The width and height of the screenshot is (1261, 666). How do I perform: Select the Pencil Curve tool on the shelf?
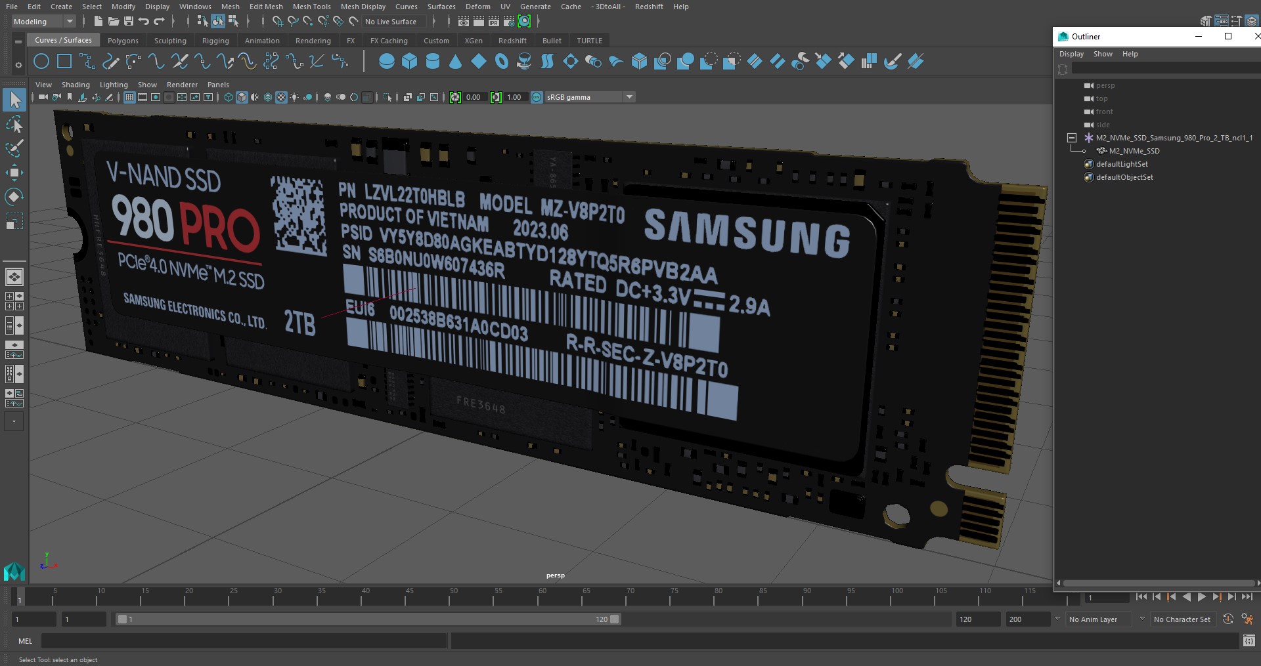coord(110,62)
